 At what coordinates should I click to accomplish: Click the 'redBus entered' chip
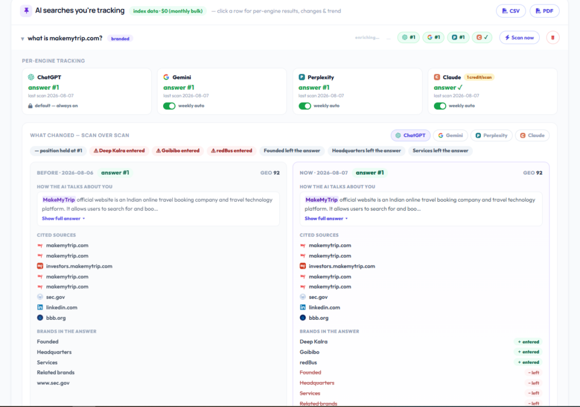tap(232, 151)
